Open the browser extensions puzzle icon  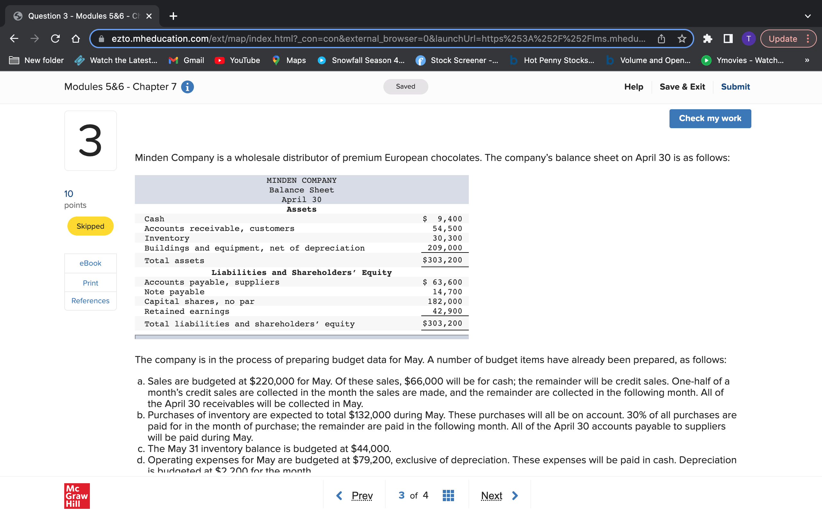click(x=708, y=39)
